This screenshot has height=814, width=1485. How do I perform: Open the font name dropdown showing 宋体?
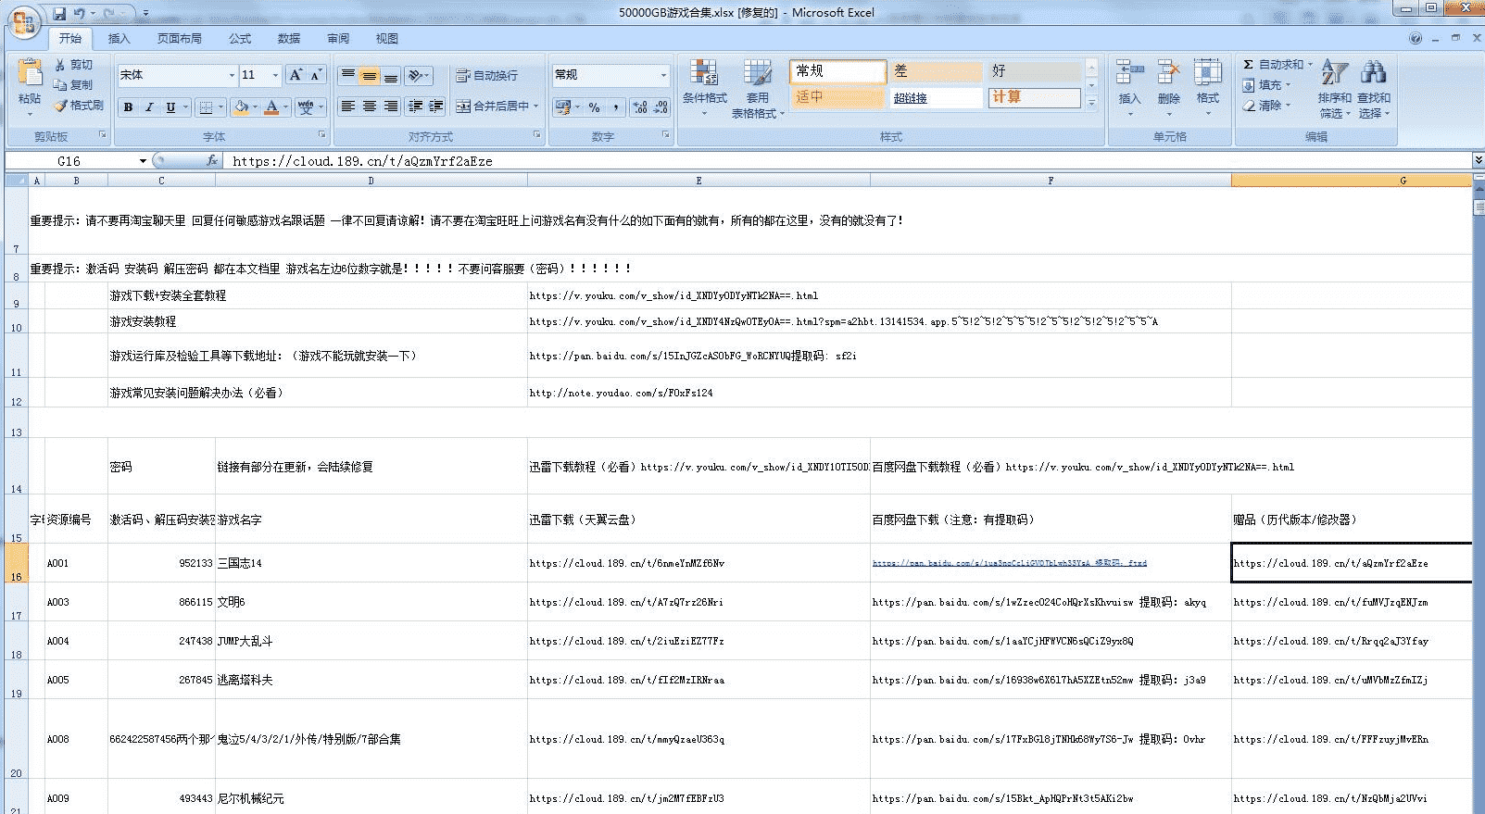click(x=232, y=75)
